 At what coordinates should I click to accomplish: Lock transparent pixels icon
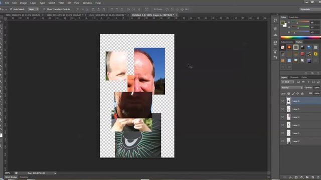[289, 93]
